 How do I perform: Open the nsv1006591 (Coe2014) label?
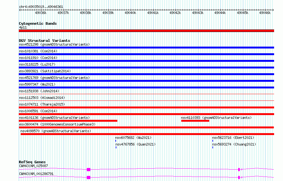(x=38, y=111)
